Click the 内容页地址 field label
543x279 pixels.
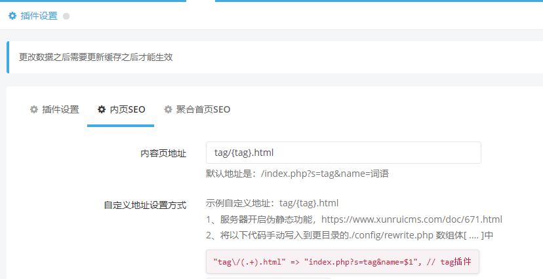click(163, 153)
